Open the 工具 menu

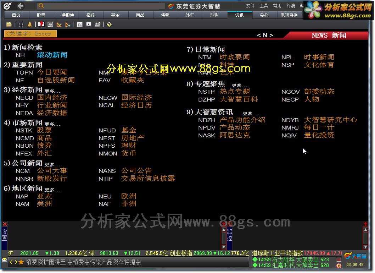tap(264, 6)
